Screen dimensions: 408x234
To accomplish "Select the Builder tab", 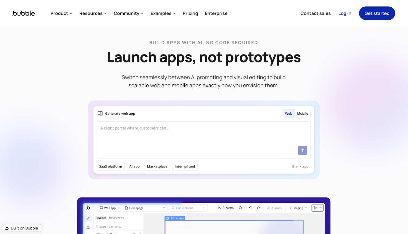I will [x=101, y=218].
